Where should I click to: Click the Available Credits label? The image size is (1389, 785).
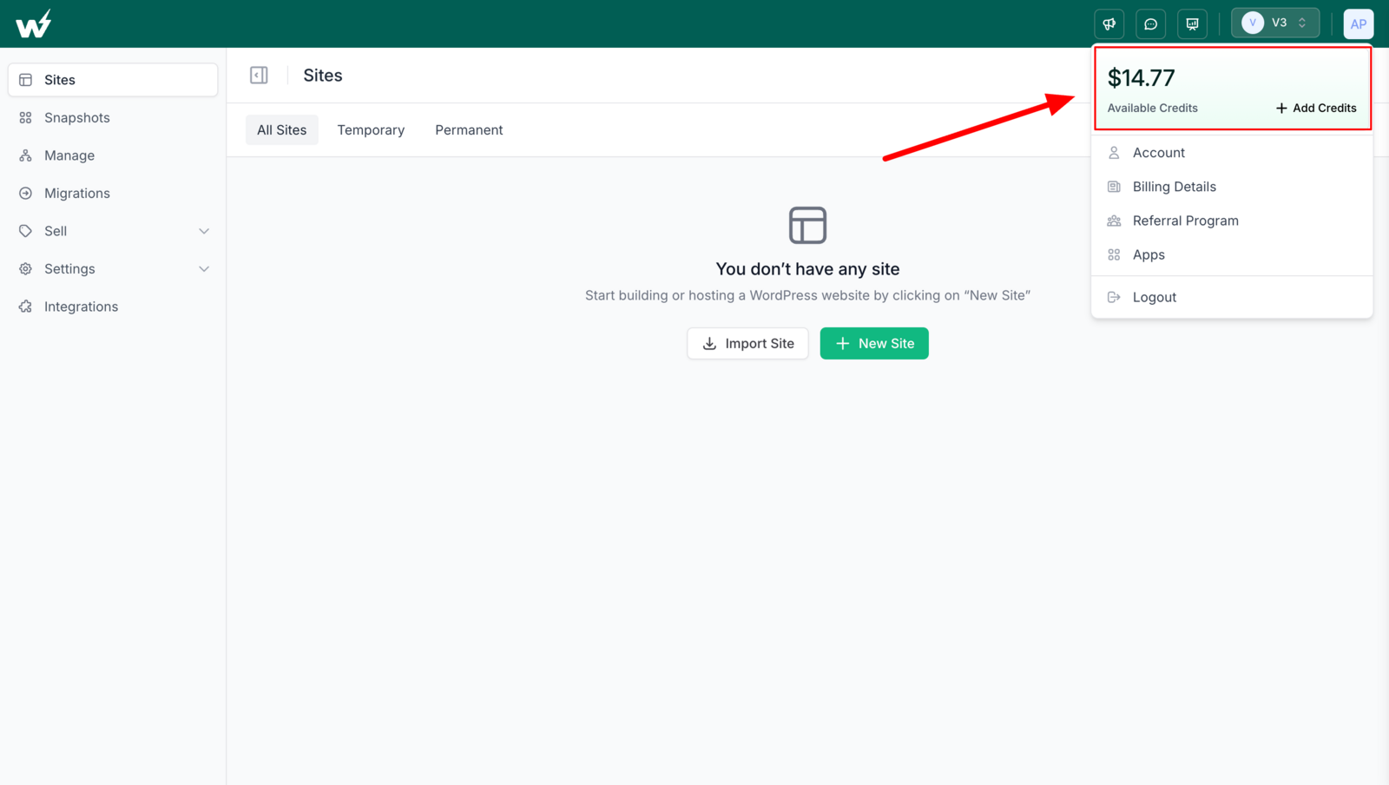(1152, 108)
